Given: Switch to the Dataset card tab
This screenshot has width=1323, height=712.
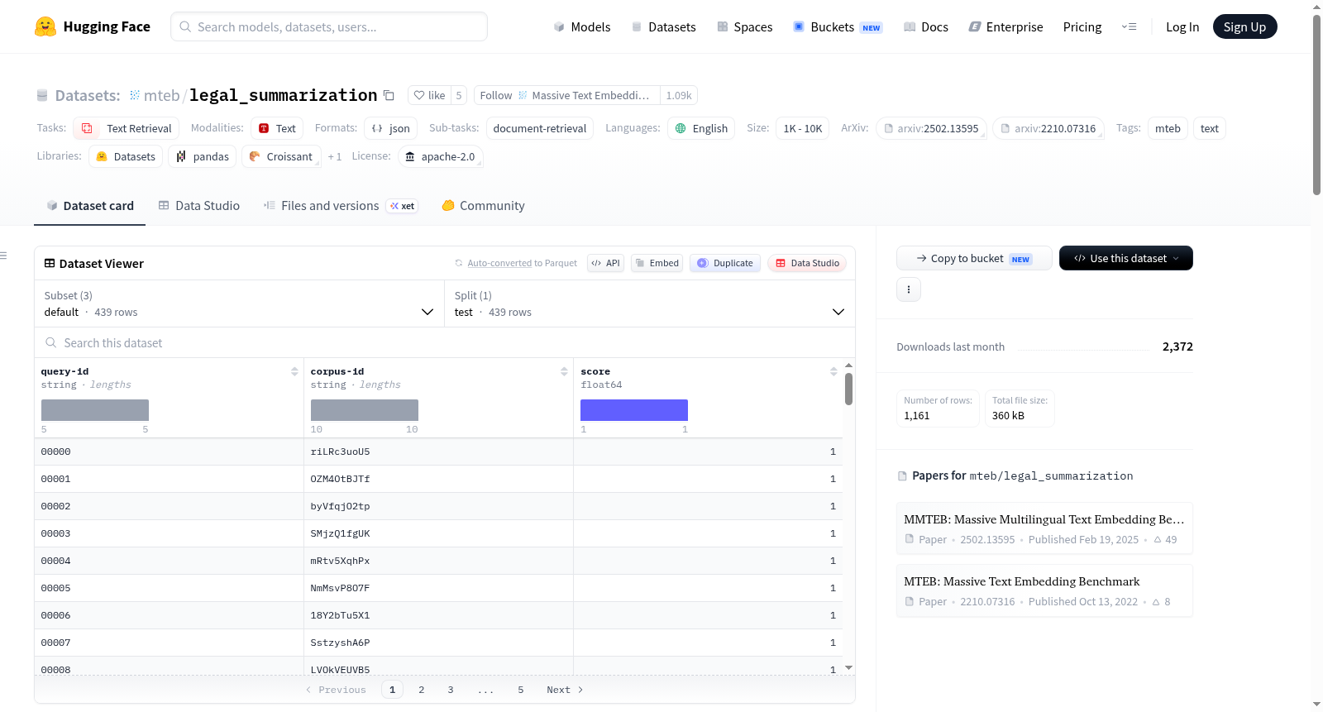Looking at the screenshot, I should click(90, 206).
